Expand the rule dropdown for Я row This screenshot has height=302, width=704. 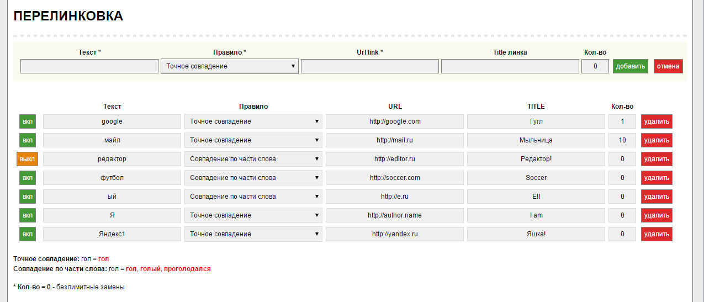(253, 215)
